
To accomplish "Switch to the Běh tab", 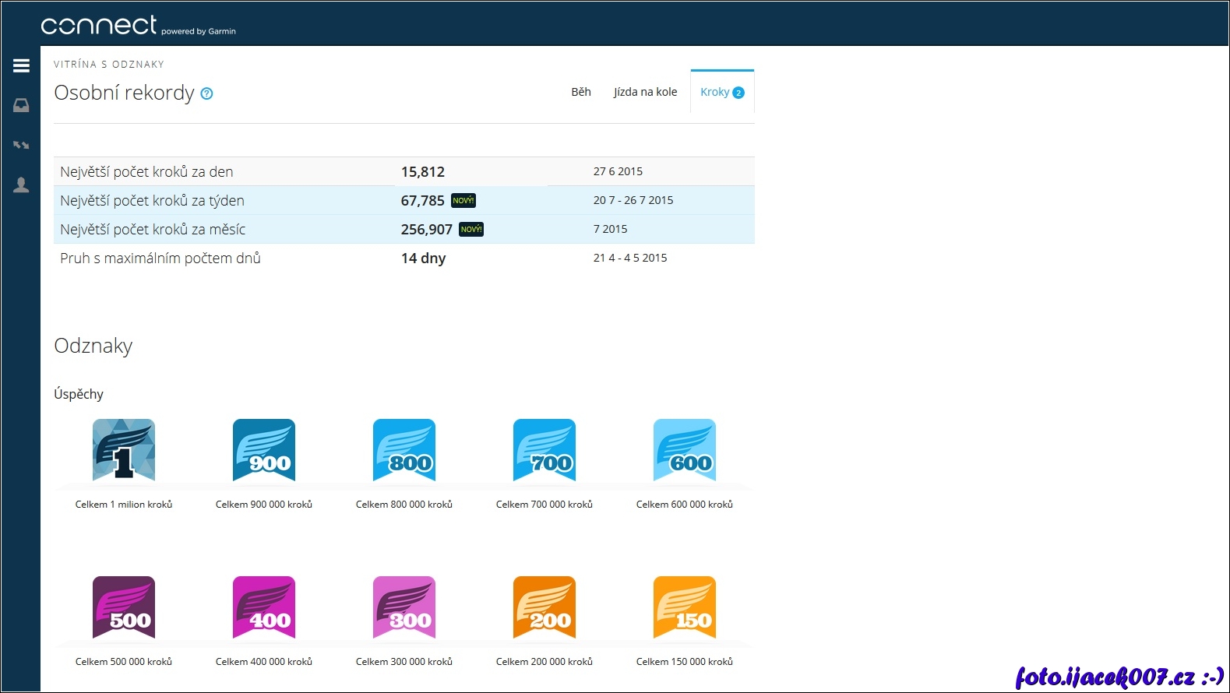I will (581, 92).
